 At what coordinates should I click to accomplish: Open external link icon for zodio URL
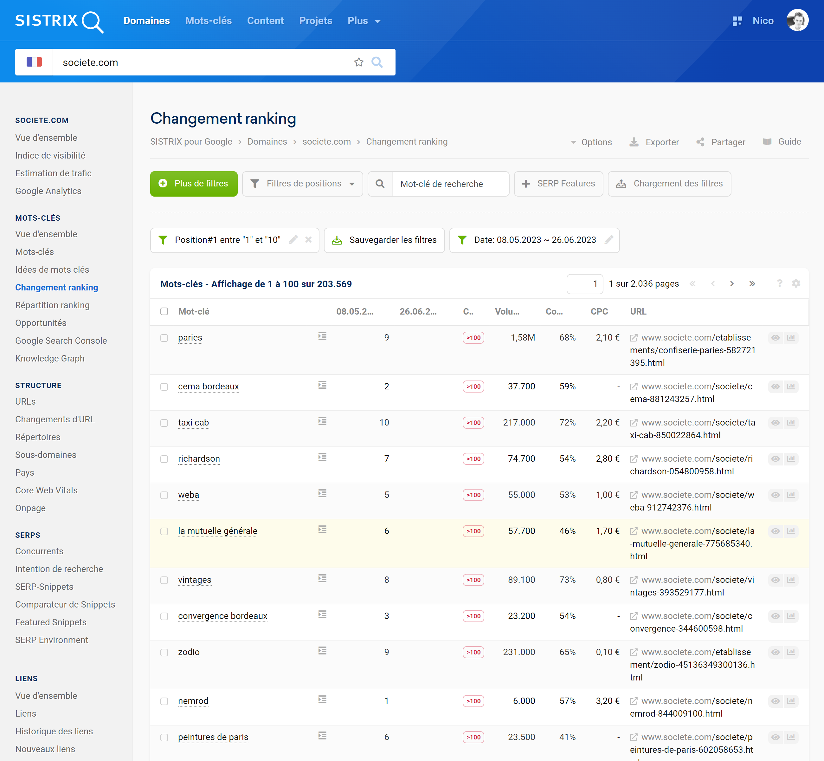click(634, 652)
